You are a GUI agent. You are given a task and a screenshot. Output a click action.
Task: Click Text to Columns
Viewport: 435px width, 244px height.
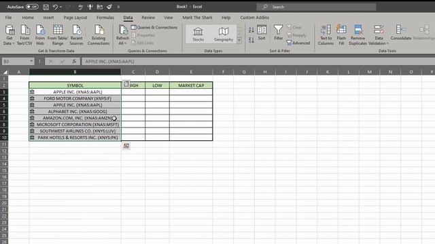(x=326, y=35)
